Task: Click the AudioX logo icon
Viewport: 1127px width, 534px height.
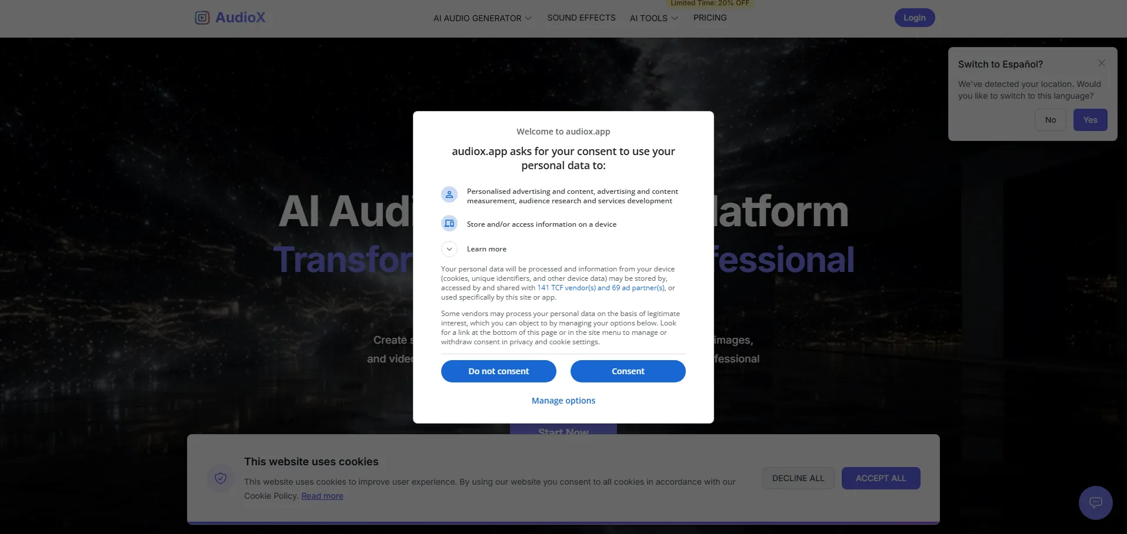Action: coord(202,18)
